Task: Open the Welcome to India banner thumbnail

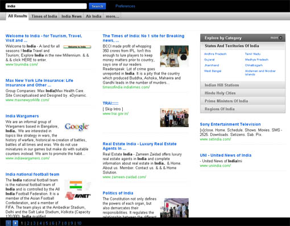Action: pos(77,47)
